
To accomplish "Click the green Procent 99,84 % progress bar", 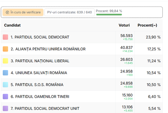I will [109, 15].
